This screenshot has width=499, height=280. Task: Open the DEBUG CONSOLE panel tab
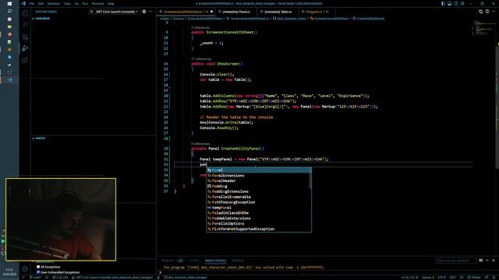coord(215,261)
